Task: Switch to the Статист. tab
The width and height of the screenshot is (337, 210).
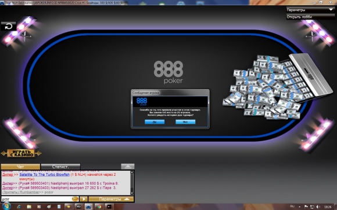Action: (60, 167)
